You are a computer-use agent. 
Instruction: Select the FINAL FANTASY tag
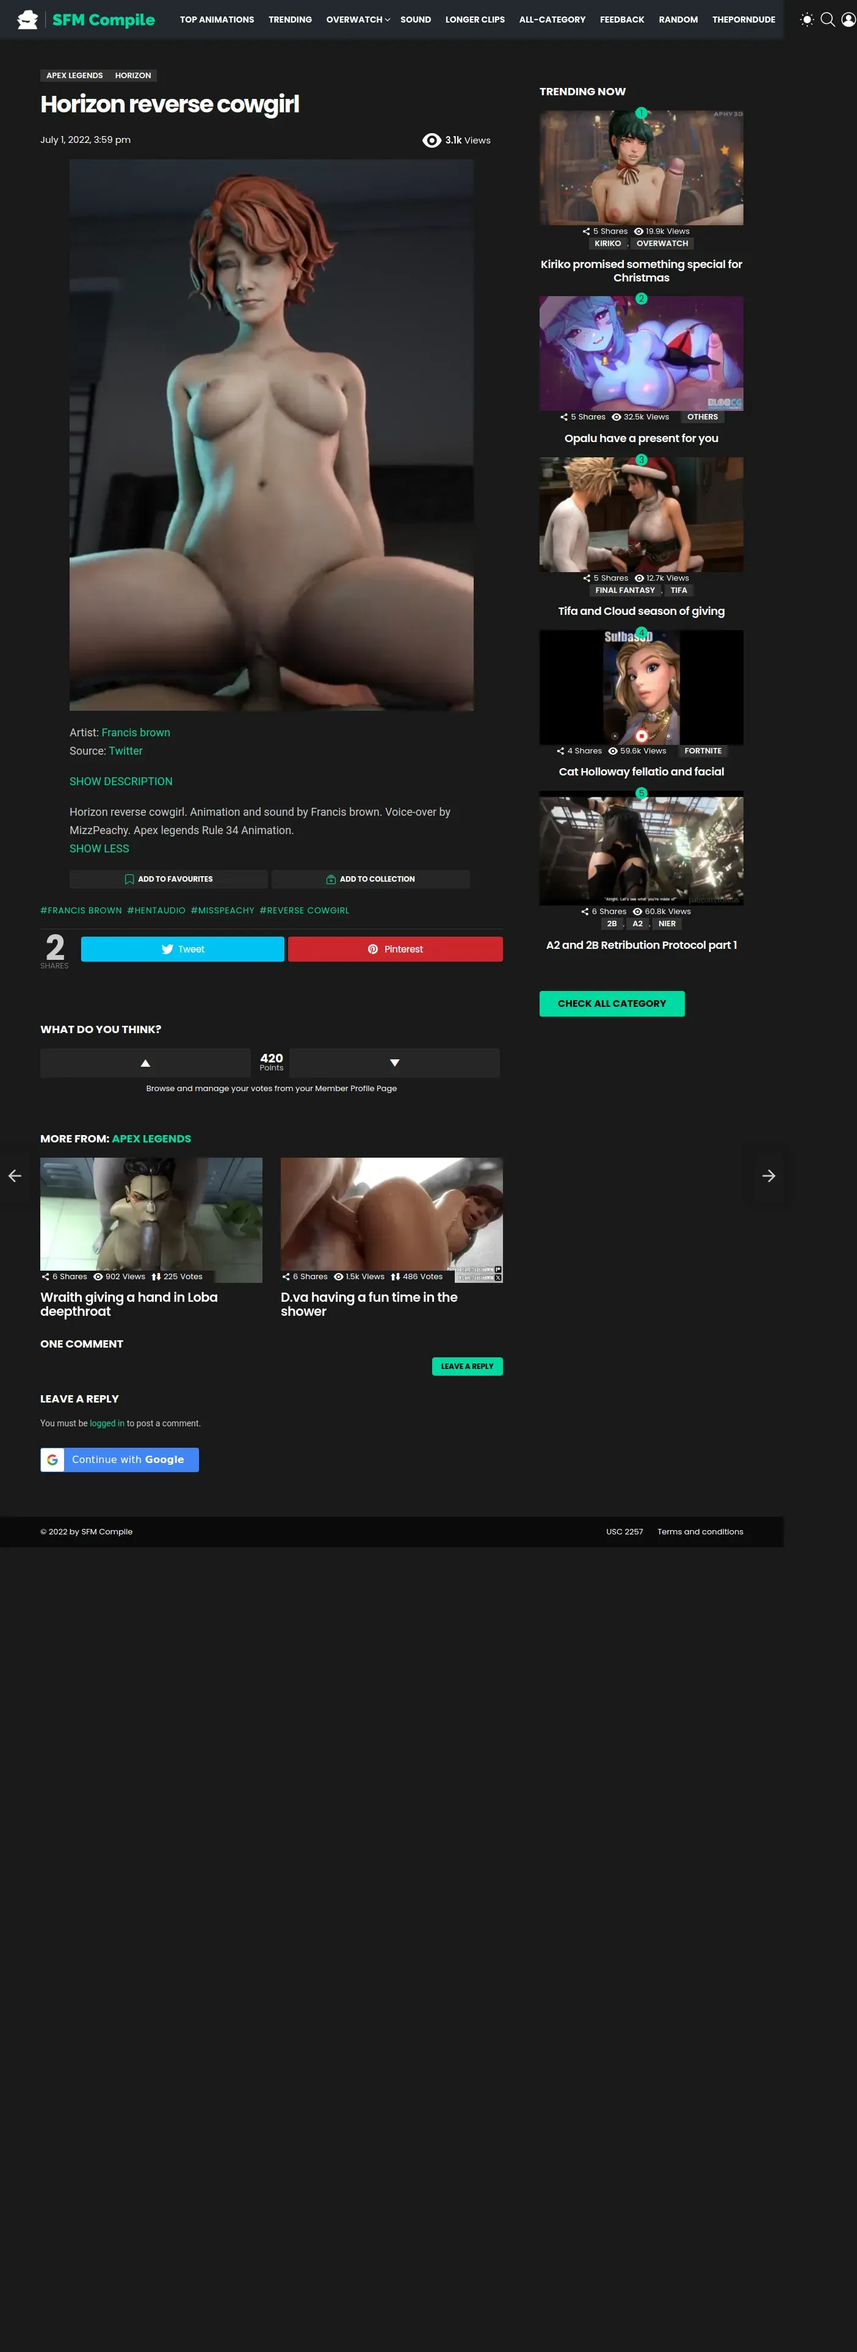625,590
